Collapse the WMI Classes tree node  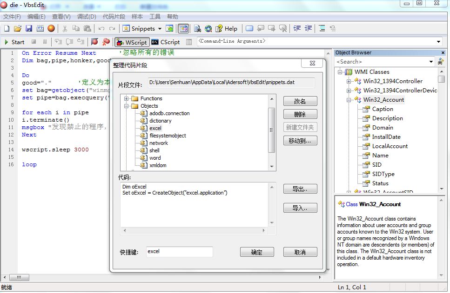[340, 72]
